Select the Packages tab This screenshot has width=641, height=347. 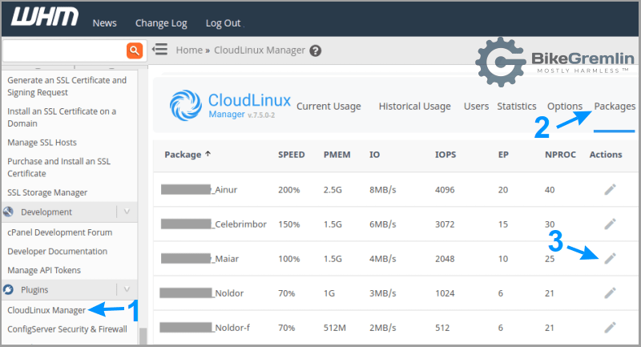coord(615,107)
